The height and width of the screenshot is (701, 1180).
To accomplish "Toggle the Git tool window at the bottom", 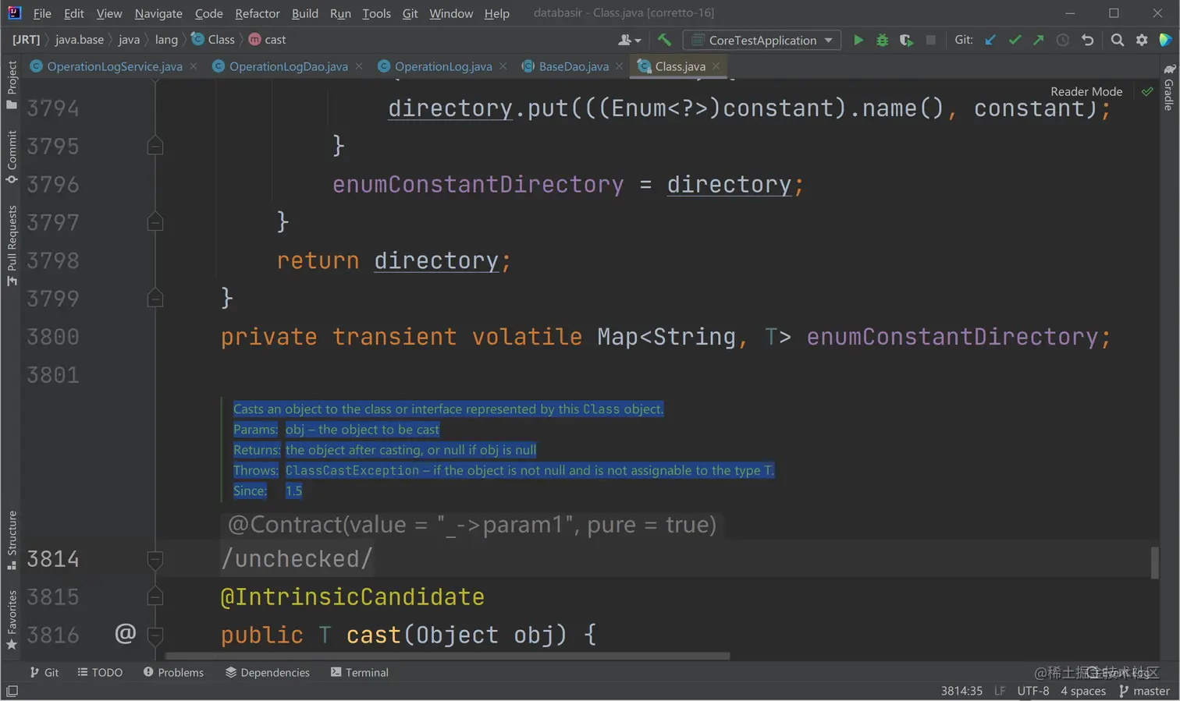I will tap(44, 672).
